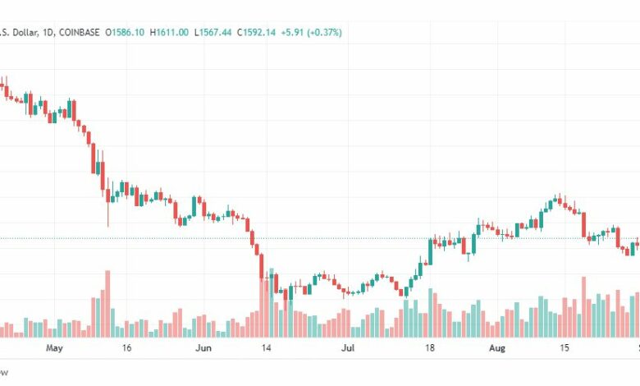Click the close price value C1592.14
640x386 pixels.
coord(256,32)
